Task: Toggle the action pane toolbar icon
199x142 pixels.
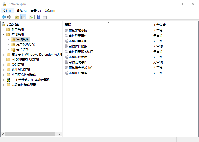Action: (x=45, y=17)
